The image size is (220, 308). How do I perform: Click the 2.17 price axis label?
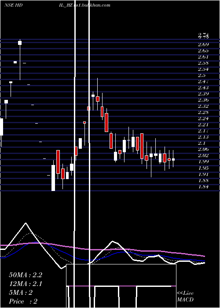[x=203, y=131]
